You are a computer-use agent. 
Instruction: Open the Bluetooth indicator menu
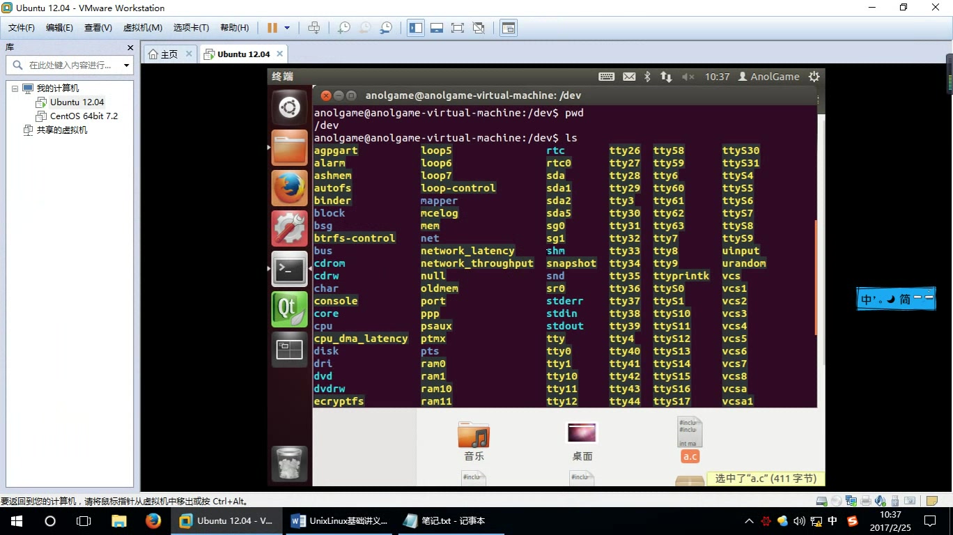[x=647, y=77]
